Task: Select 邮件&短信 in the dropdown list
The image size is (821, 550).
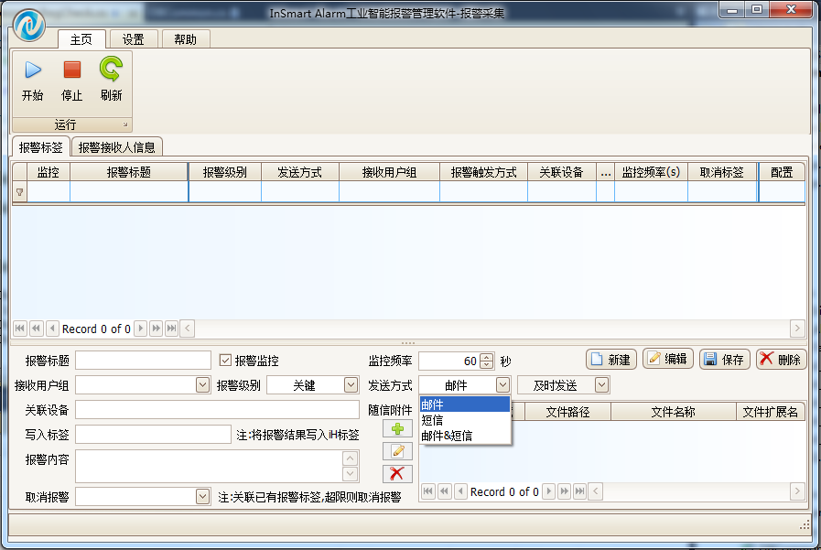Action: coord(465,436)
